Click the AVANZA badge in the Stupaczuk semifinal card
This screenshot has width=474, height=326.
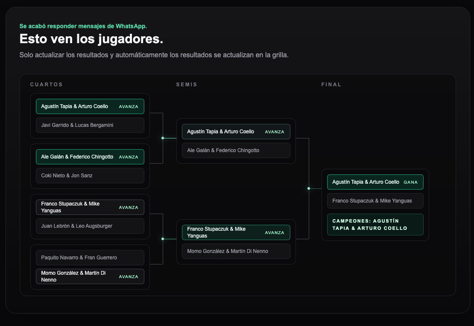275,232
